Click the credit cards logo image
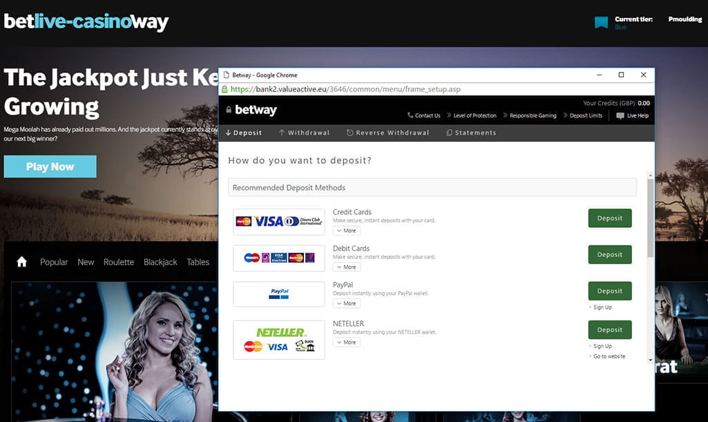 pyautogui.click(x=279, y=222)
